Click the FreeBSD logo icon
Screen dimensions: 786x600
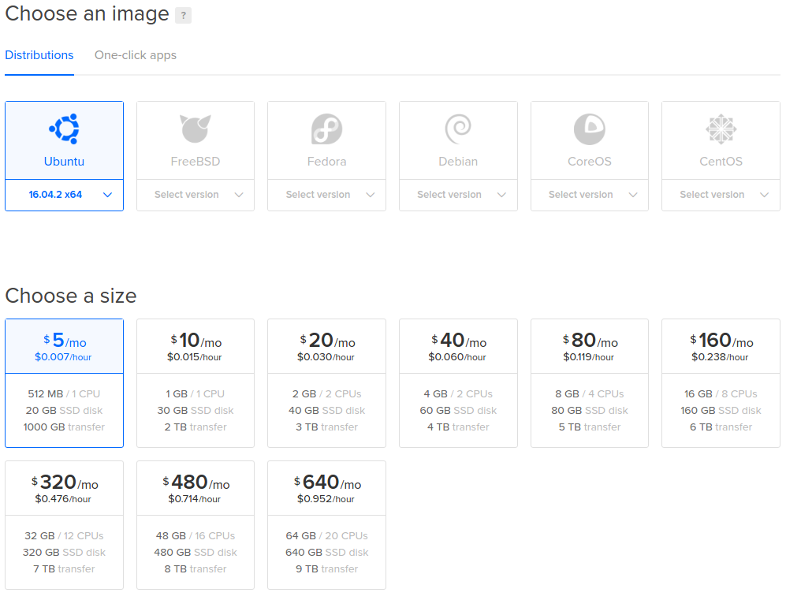tap(196, 129)
